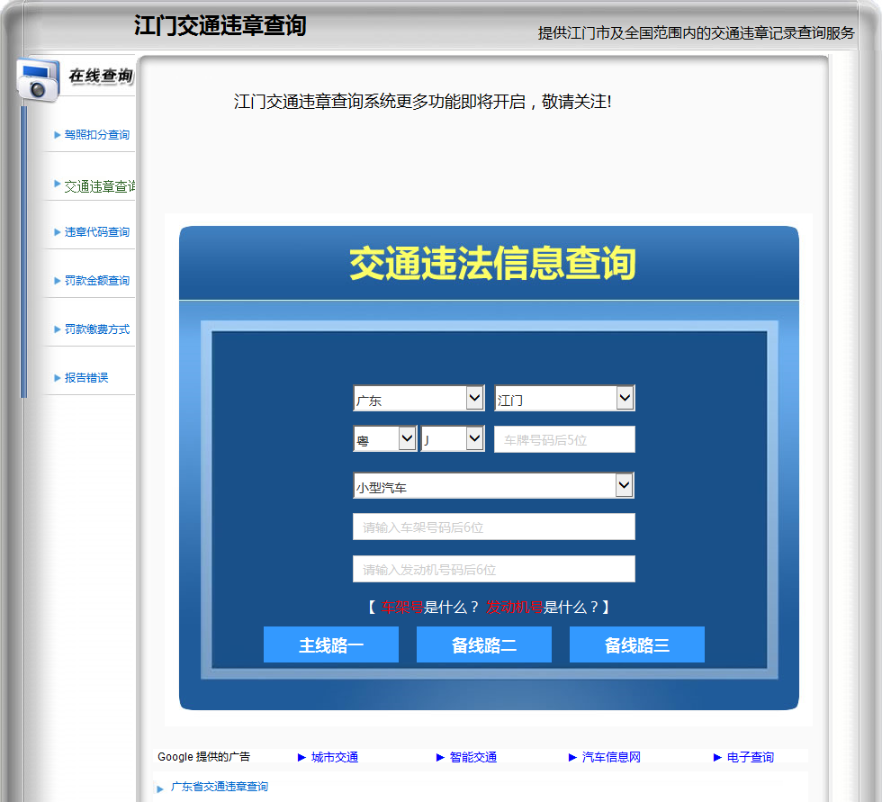
Task: Open 罚款金额查询 sidebar entry
Action: (97, 280)
